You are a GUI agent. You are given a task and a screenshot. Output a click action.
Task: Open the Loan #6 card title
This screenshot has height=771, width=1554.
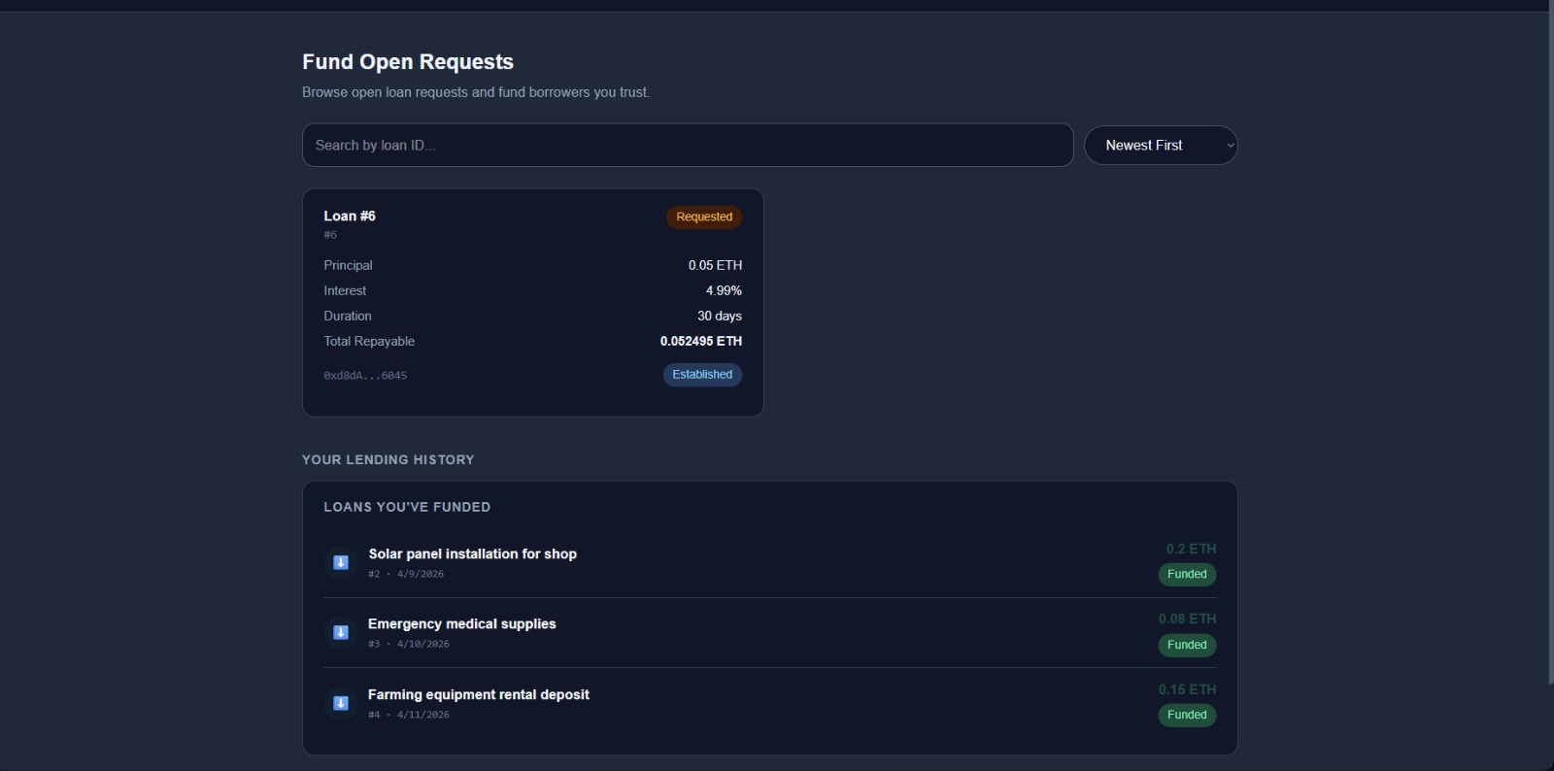(350, 216)
